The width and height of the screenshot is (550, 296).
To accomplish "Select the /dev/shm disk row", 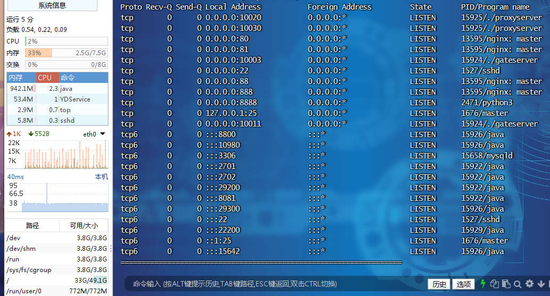I will coord(57,248).
